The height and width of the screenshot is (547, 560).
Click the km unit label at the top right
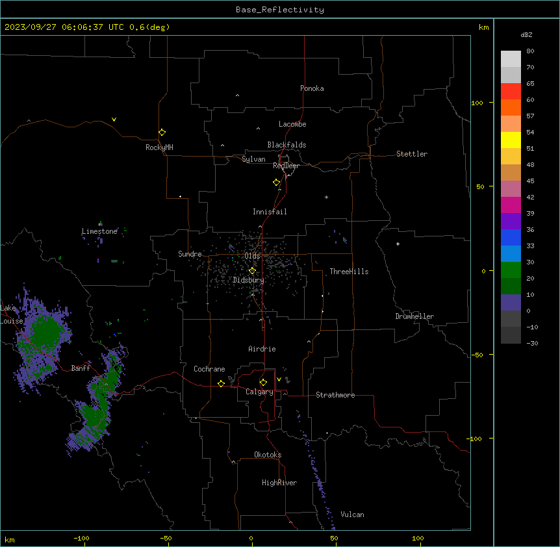pyautogui.click(x=483, y=27)
